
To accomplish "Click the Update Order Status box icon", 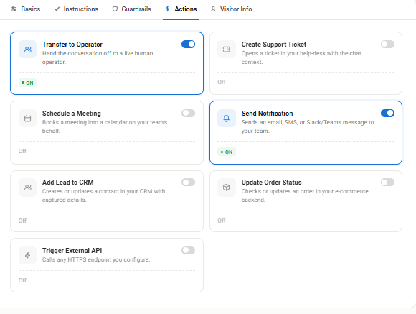I will click(227, 188).
